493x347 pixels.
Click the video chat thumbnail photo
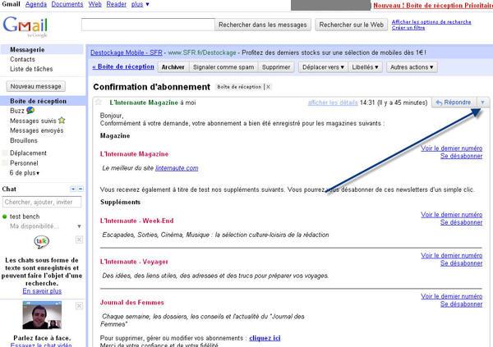tap(42, 315)
